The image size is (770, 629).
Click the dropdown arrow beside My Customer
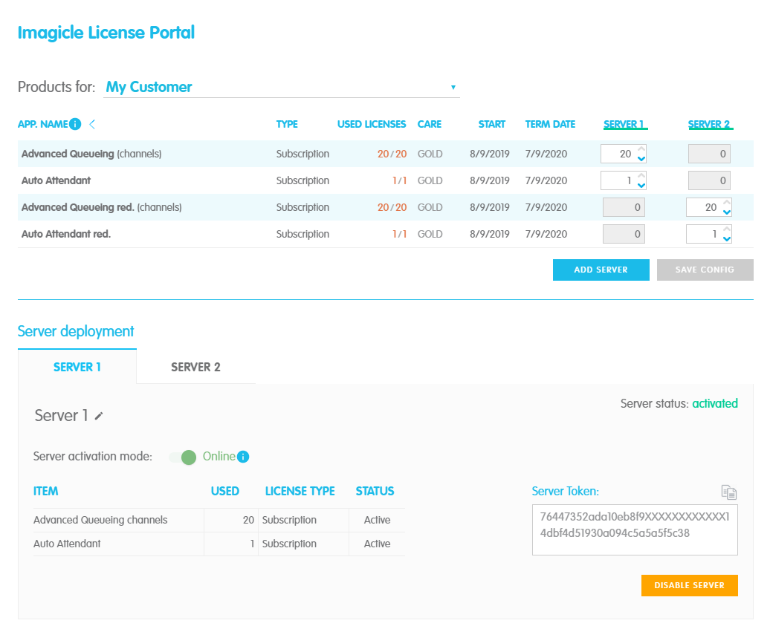coord(453,87)
